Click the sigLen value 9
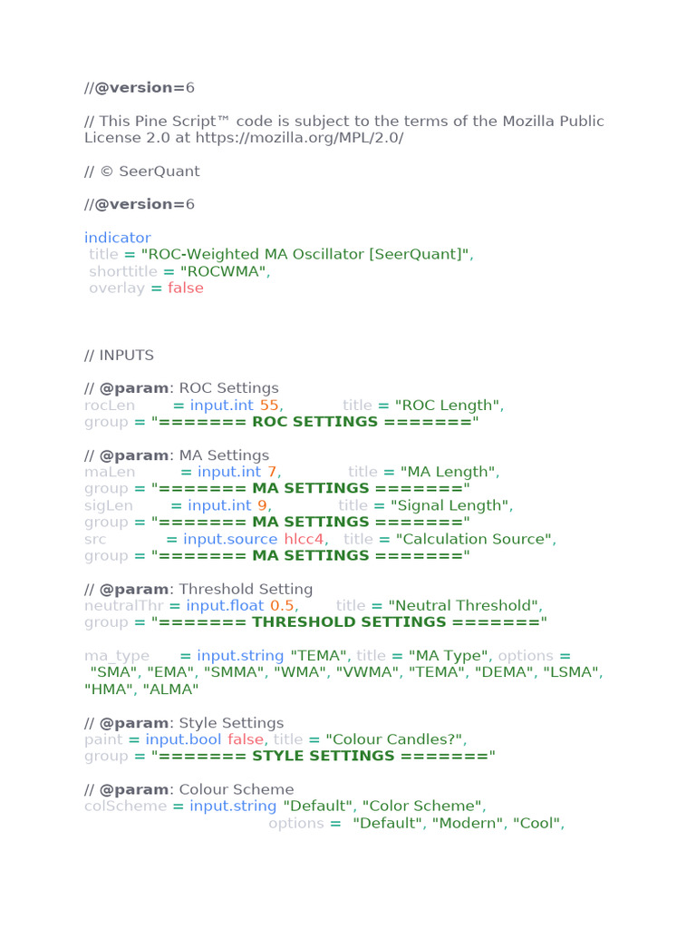This screenshot has height=929, width=696. coord(262,506)
